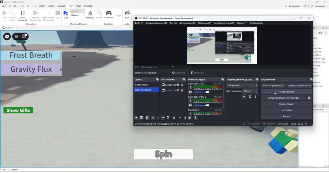Screen dimensions: 329x173
Task: Click the Stop simulation icon
Action: [58, 13]
